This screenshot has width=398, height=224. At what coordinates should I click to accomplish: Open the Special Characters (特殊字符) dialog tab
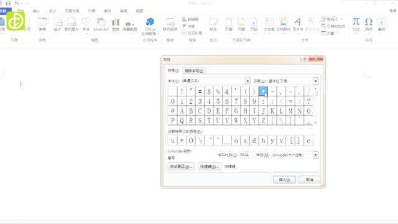(194, 71)
